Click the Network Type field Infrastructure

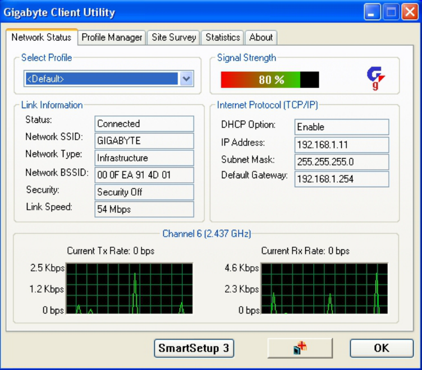tap(144, 158)
